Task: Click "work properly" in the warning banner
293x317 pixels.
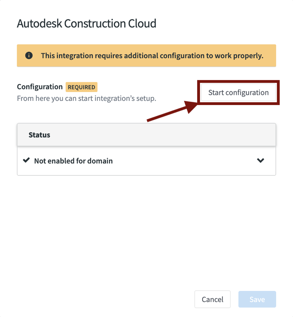Action: click(x=239, y=56)
